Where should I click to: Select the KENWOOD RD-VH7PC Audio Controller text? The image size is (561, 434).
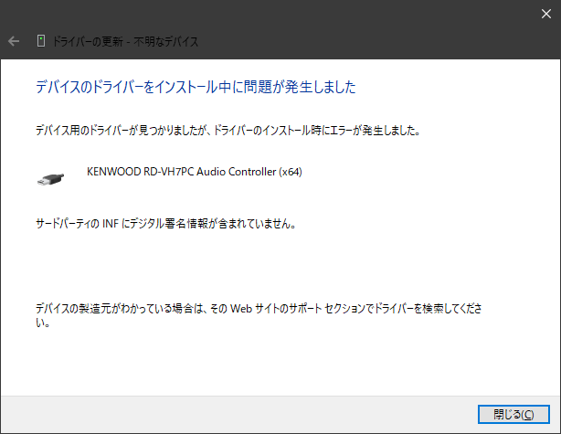point(195,172)
